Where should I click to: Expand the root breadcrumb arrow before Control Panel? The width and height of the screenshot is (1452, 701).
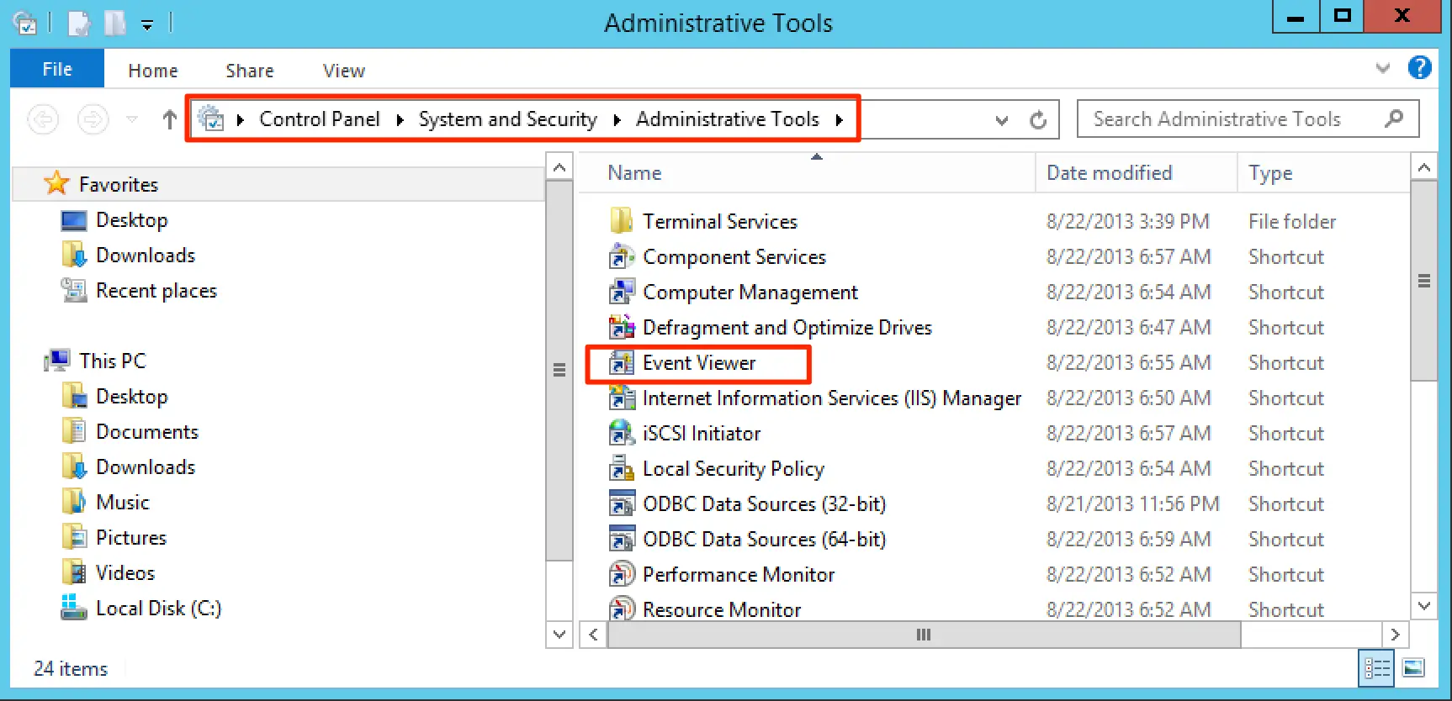(241, 120)
